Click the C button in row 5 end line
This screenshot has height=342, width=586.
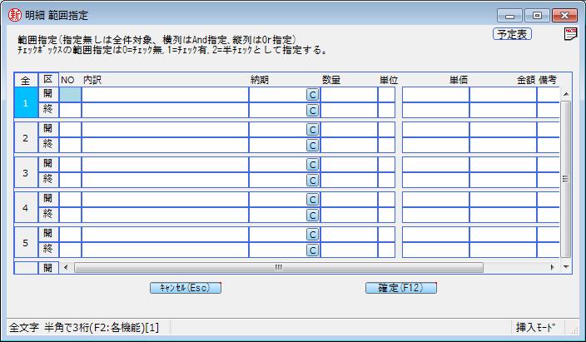point(313,250)
